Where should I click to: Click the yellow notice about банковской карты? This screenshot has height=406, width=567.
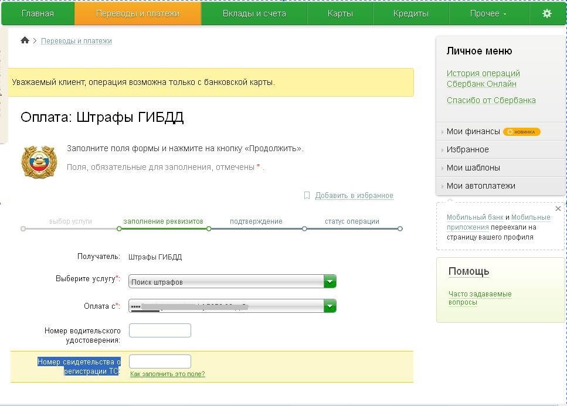[x=211, y=83]
